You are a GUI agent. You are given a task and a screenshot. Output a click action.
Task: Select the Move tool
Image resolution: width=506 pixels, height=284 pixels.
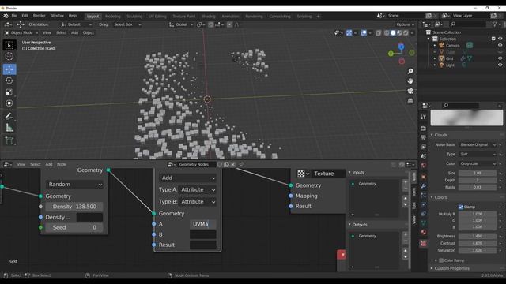9,69
